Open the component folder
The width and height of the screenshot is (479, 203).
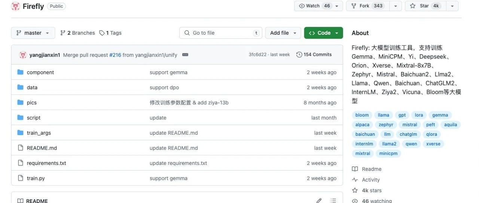pos(40,72)
